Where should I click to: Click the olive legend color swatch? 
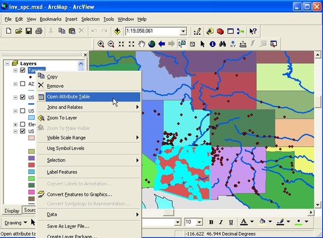click(31, 152)
